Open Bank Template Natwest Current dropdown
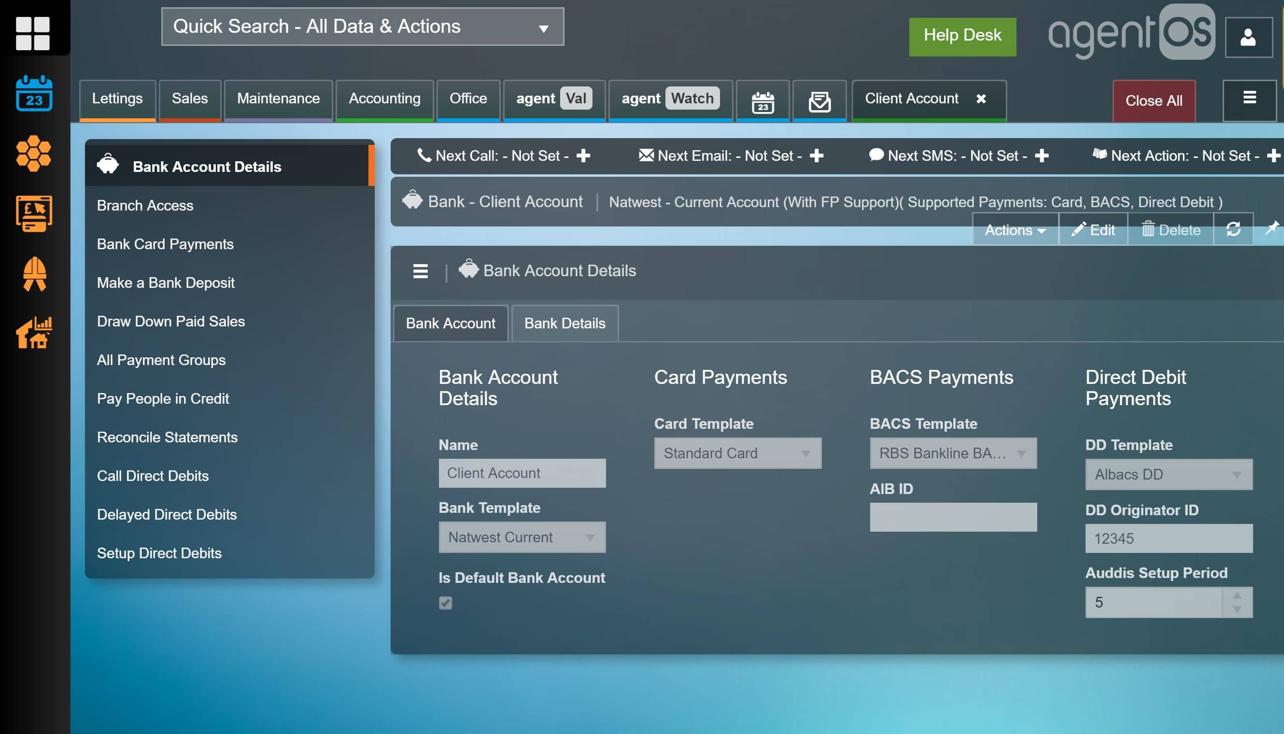The width and height of the screenshot is (1284, 734). [522, 537]
